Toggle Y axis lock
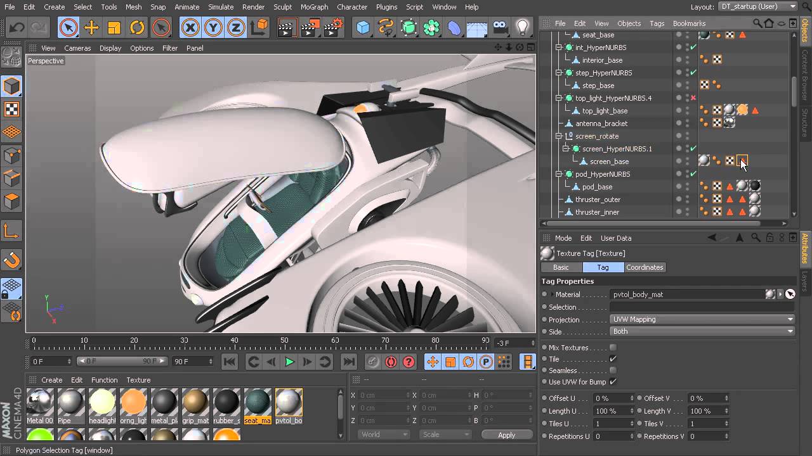 pyautogui.click(x=213, y=27)
